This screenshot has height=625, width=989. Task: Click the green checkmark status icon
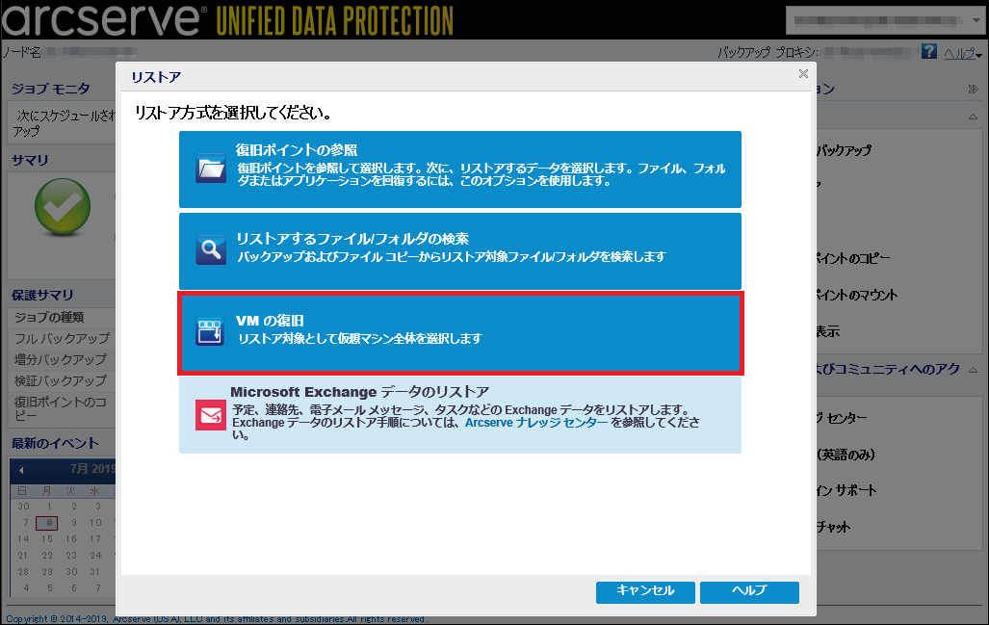tap(63, 207)
